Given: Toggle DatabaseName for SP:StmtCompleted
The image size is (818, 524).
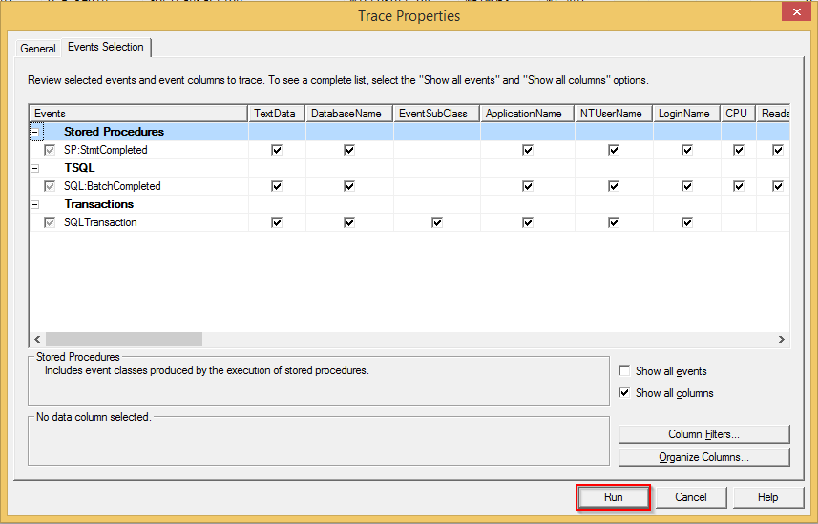Looking at the screenshot, I should point(349,150).
